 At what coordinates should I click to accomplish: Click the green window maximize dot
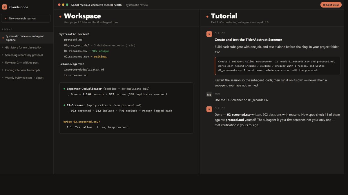tap(67, 5)
